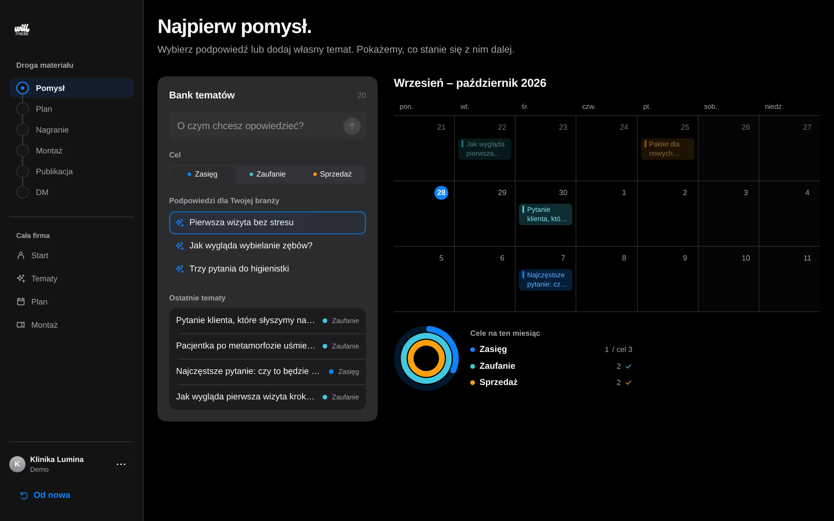The width and height of the screenshot is (834, 521).
Task: Click the Plan calendar icon under Cała firma
Action: tap(21, 302)
